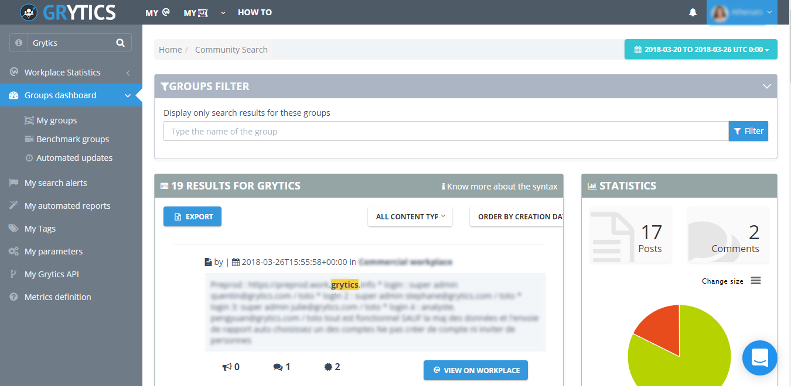This screenshot has height=386, width=791.
Task: Click the info icon beside the search box
Action: click(x=19, y=43)
